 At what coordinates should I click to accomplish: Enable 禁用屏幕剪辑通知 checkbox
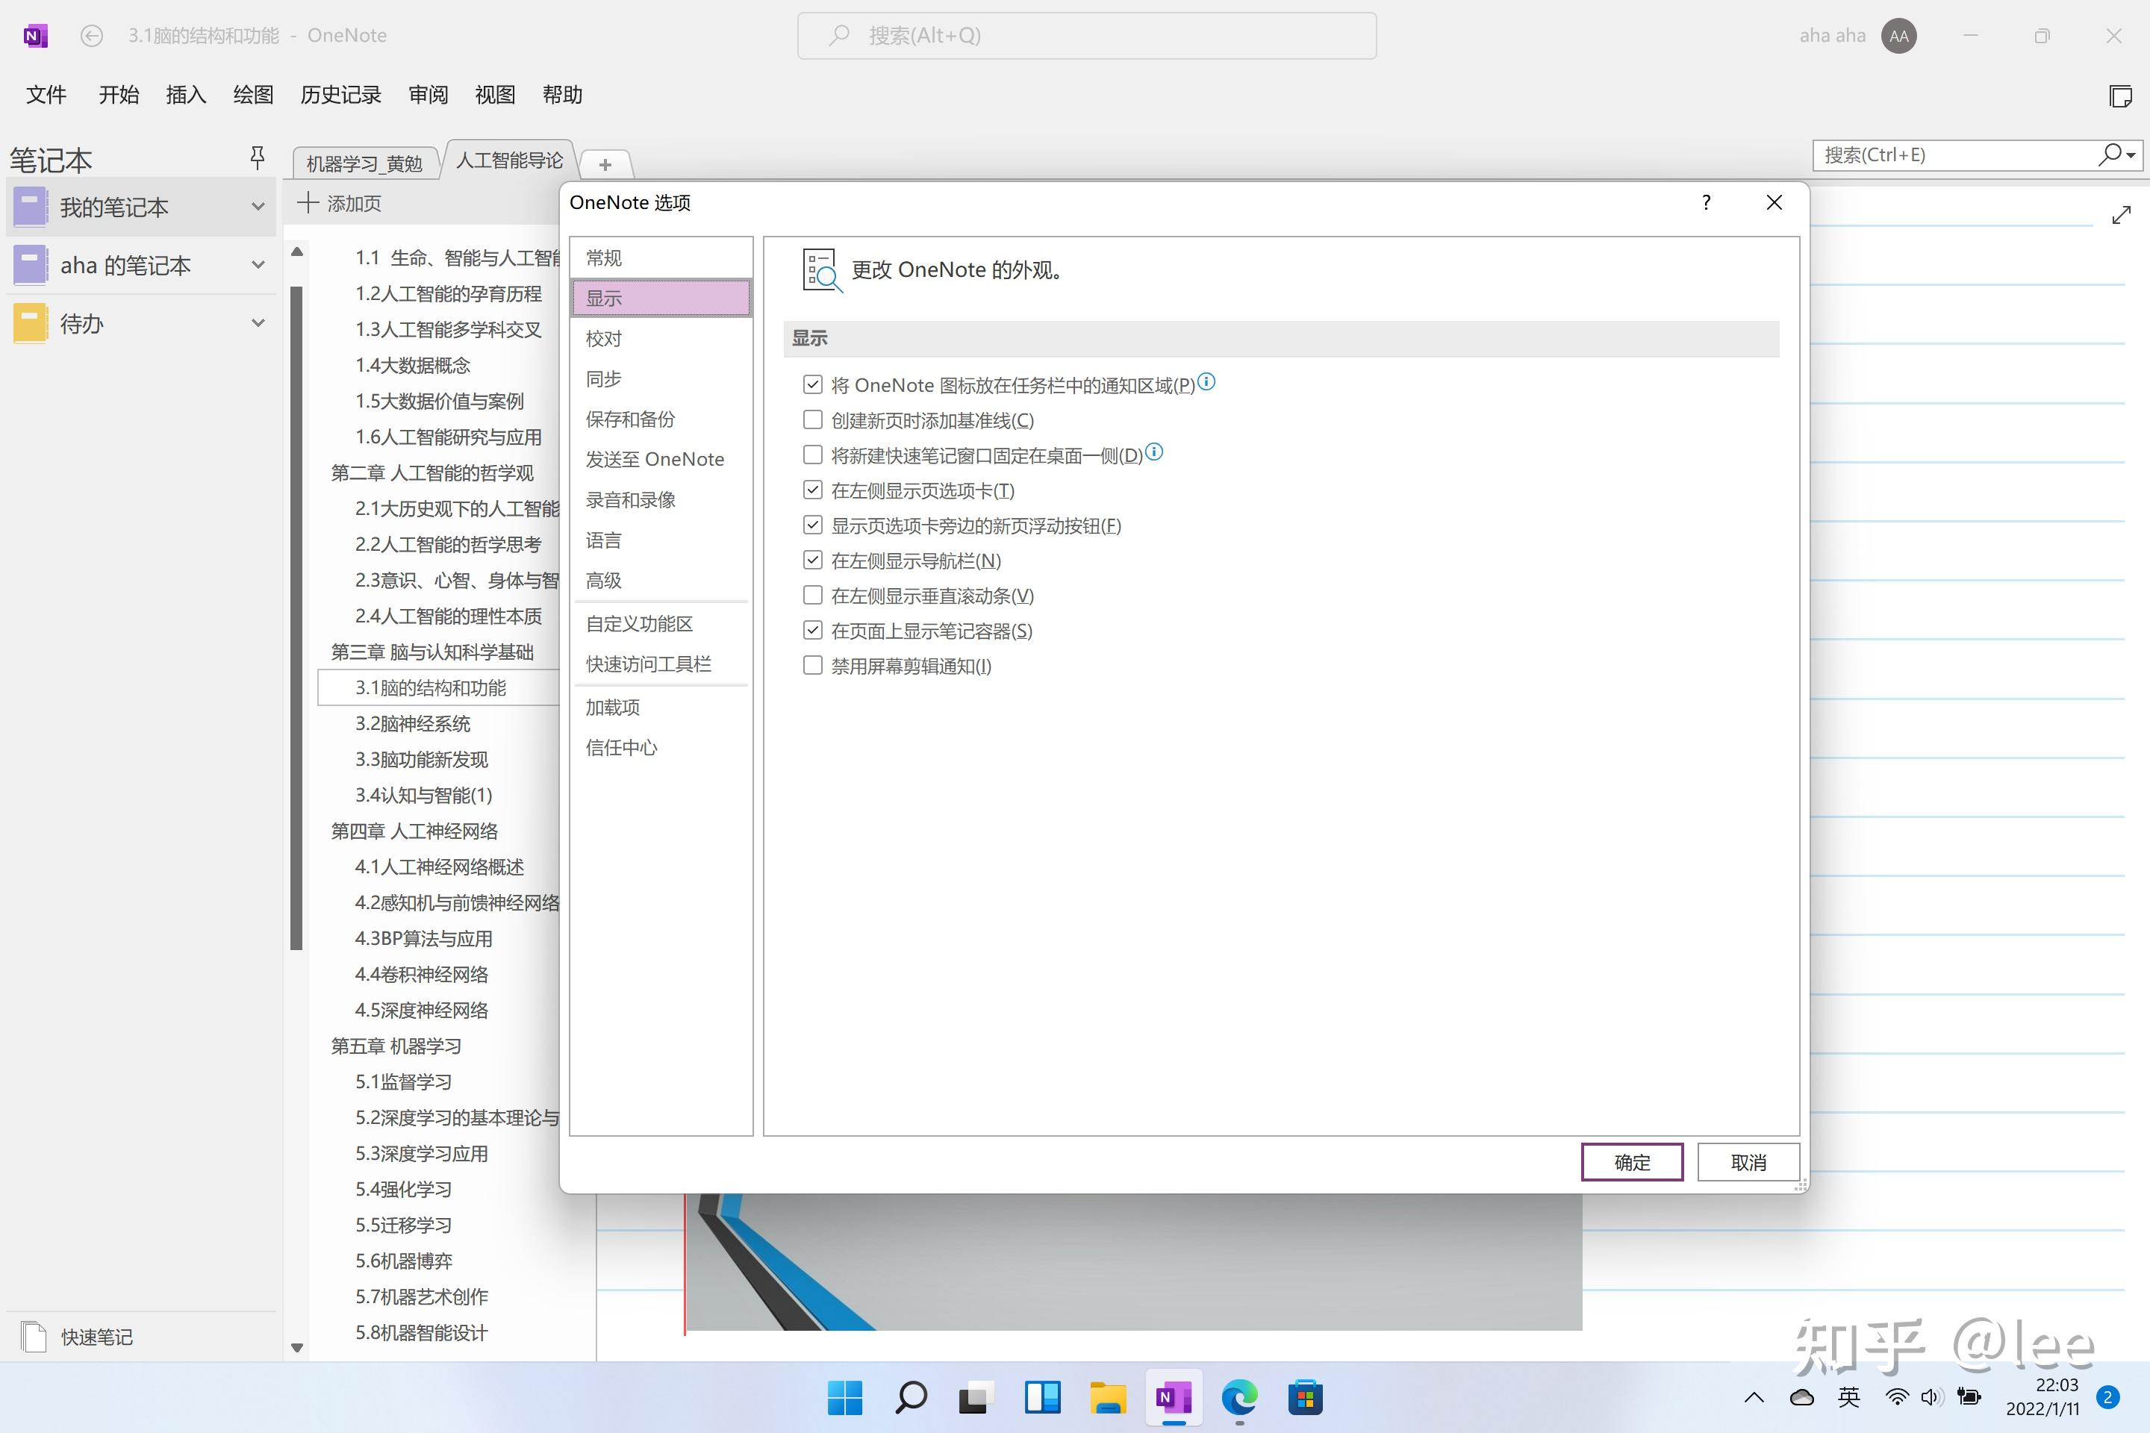(813, 665)
